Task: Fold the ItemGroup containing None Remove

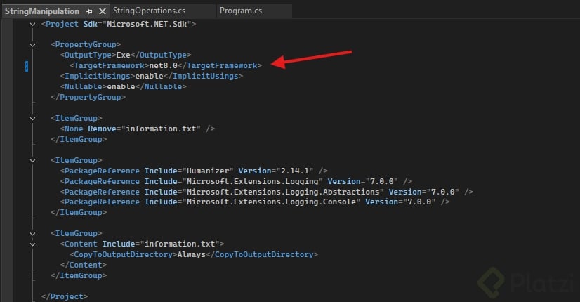Action: pos(33,118)
